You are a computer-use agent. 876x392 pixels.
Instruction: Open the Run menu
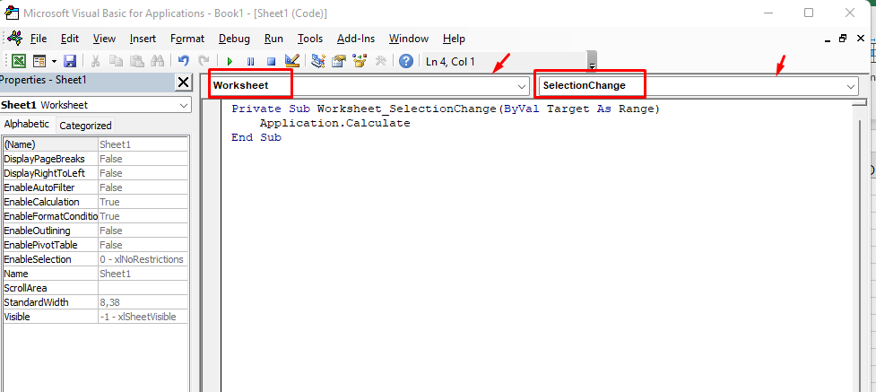click(273, 39)
